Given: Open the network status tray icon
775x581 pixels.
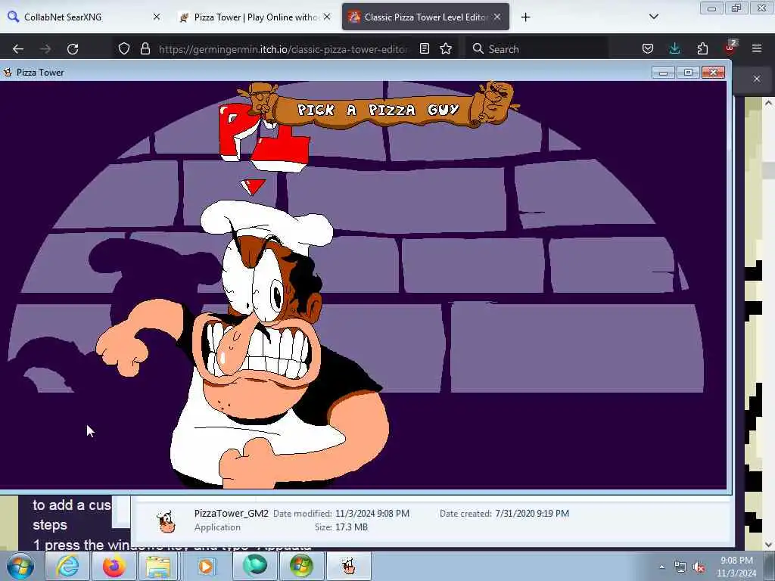Looking at the screenshot, I should click(x=680, y=567).
